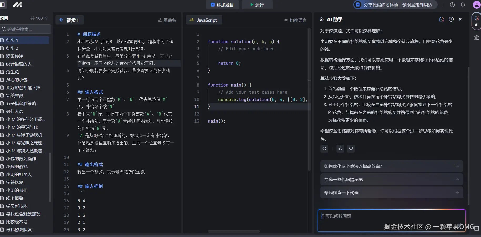View AI assistant chat history
This screenshot has height=237, width=481.
pos(451,19)
